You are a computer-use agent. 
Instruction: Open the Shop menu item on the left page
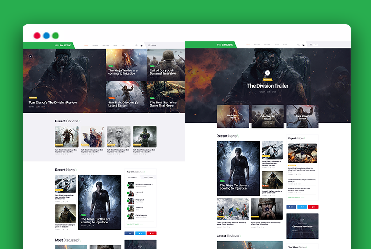123,45
